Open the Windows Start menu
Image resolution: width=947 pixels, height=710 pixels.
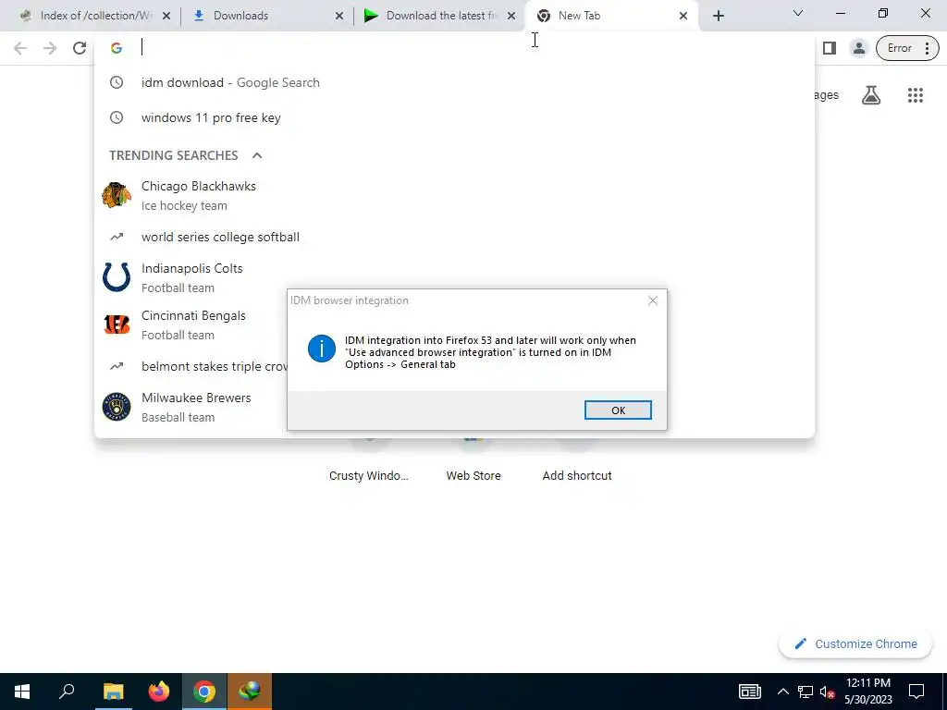point(22,692)
